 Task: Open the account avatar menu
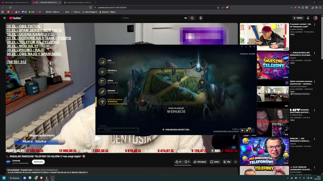pos(315,18)
